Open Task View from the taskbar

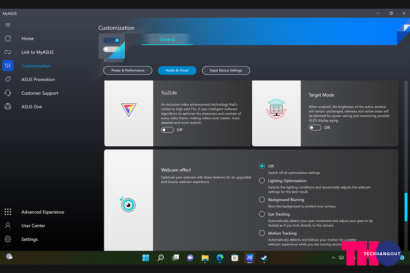pos(175,258)
